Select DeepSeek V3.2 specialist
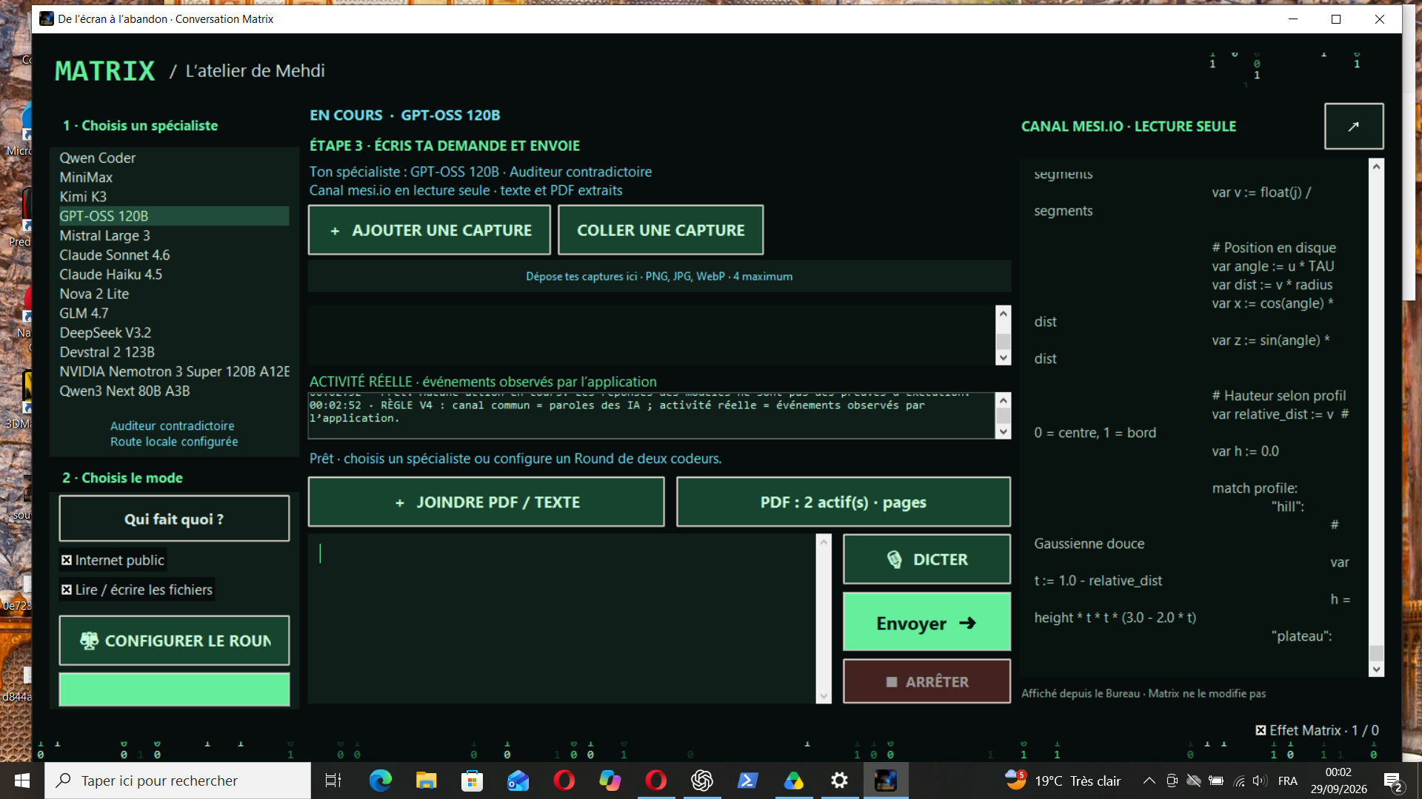Image resolution: width=1422 pixels, height=799 pixels. (174, 333)
